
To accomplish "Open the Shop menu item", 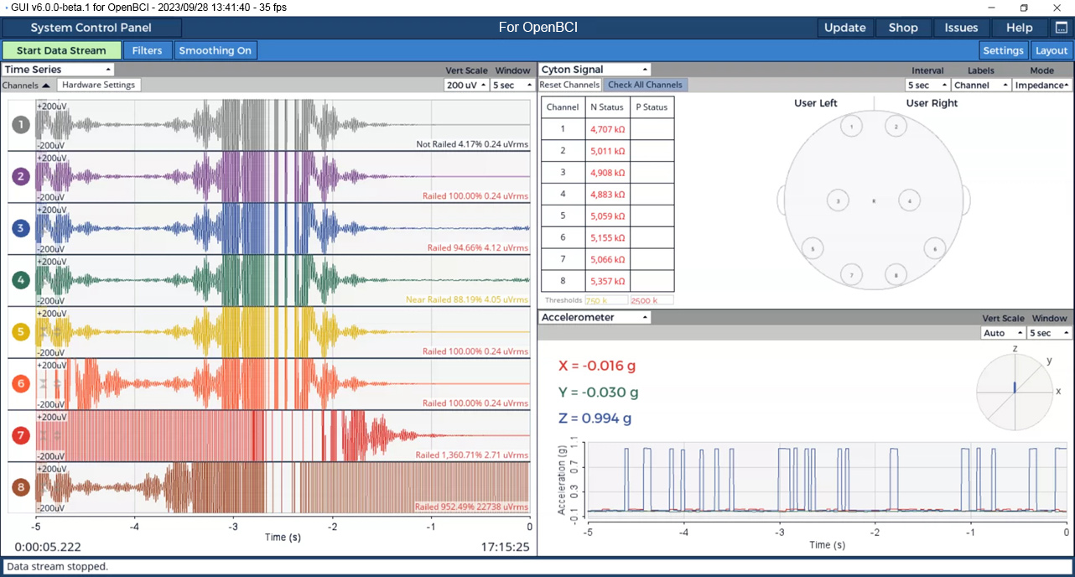I will (903, 28).
